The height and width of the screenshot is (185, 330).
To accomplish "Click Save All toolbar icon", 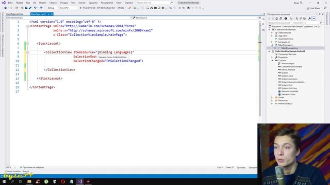I will tap(30, 8).
